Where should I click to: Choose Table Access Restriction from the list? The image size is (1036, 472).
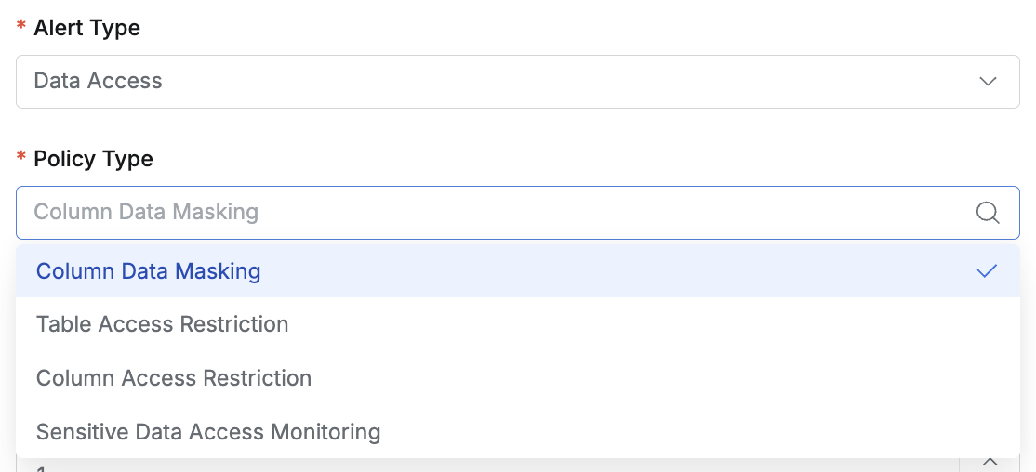click(x=163, y=324)
